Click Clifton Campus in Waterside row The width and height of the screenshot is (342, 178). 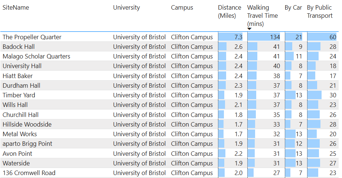(192, 163)
